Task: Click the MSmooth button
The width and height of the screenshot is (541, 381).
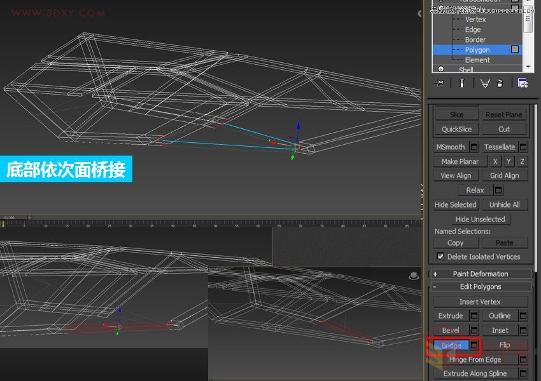Action: coord(451,147)
